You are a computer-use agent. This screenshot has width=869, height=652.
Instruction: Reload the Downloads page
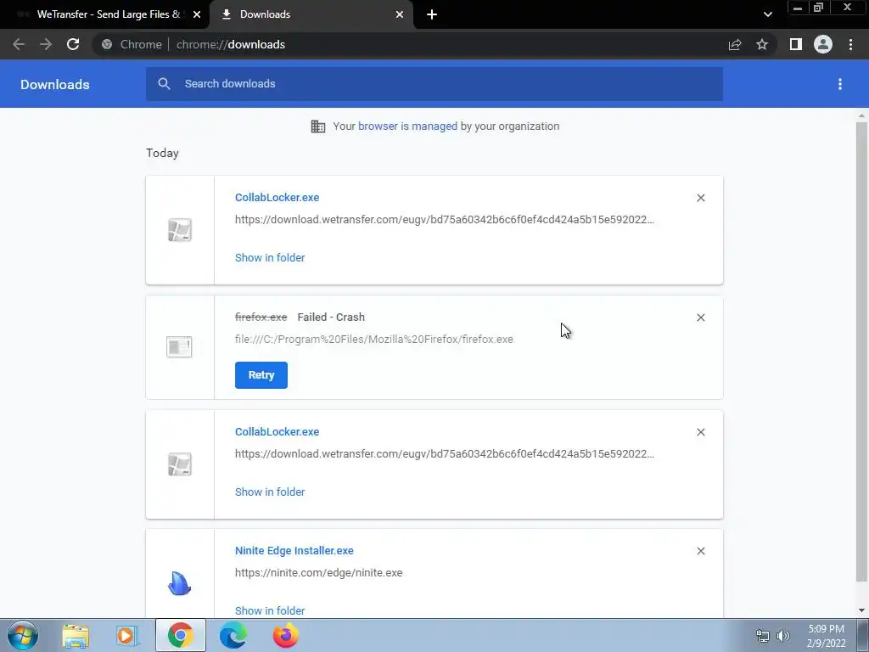click(x=73, y=44)
